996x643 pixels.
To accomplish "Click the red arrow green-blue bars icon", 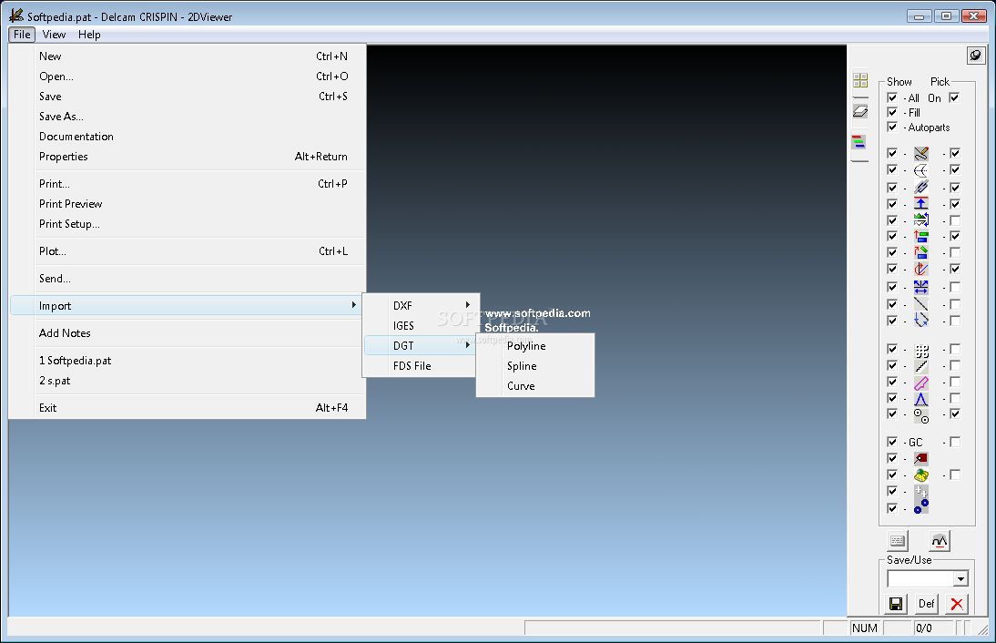I will coord(921,237).
